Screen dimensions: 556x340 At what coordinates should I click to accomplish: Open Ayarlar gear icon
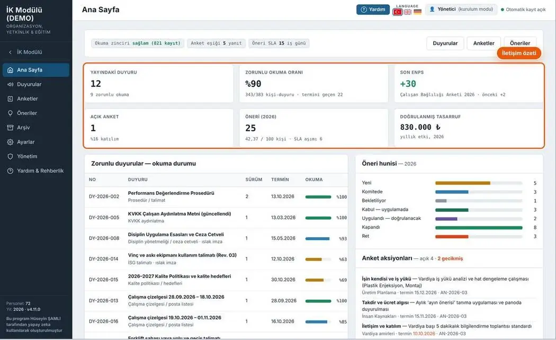click(x=10, y=142)
